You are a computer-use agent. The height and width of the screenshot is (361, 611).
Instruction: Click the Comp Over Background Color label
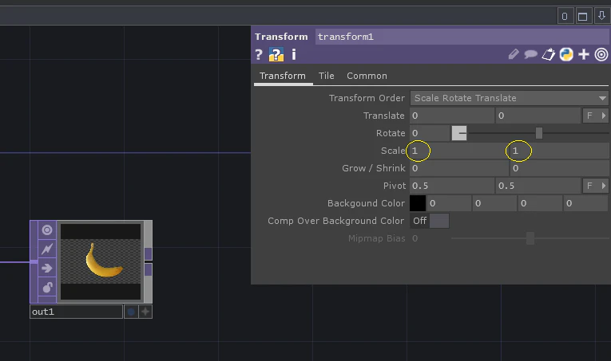coord(336,221)
